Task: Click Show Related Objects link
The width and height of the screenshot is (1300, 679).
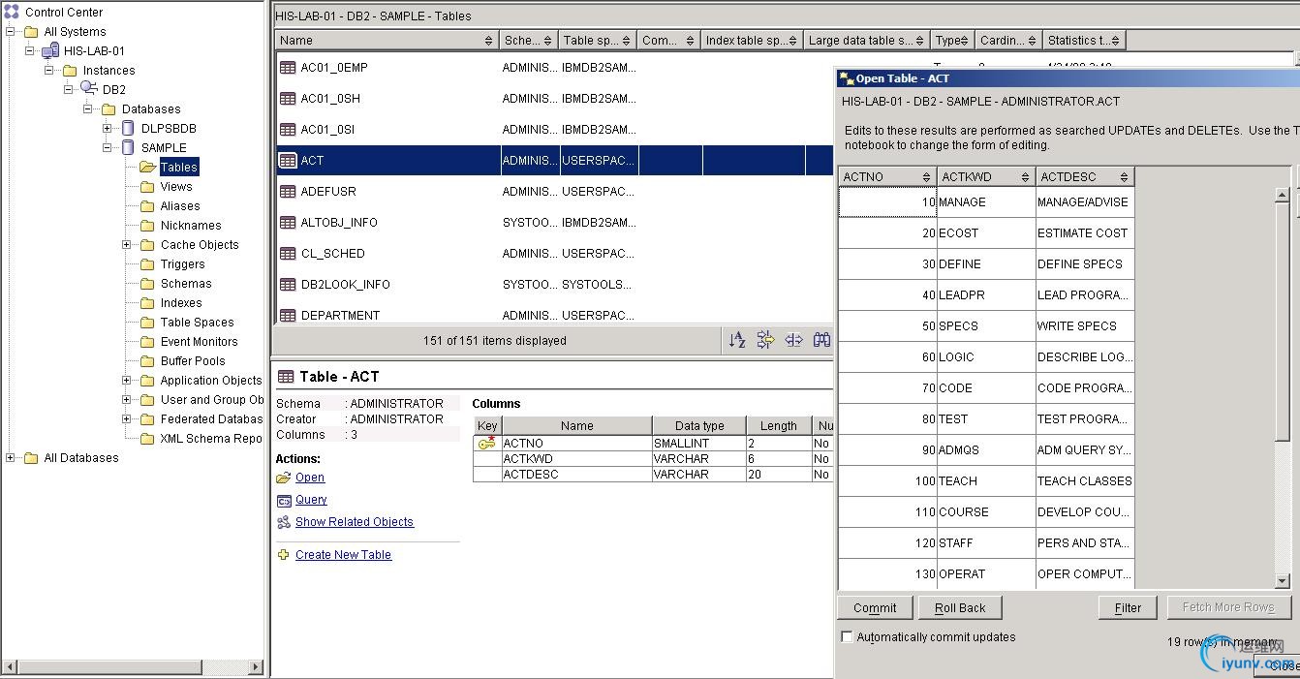Action: click(355, 522)
